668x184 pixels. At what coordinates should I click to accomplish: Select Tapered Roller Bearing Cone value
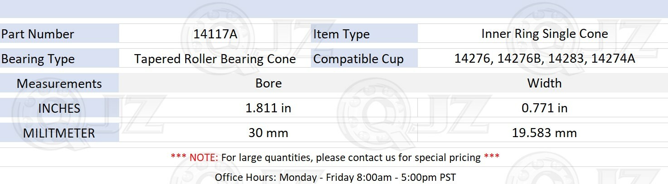(215, 59)
